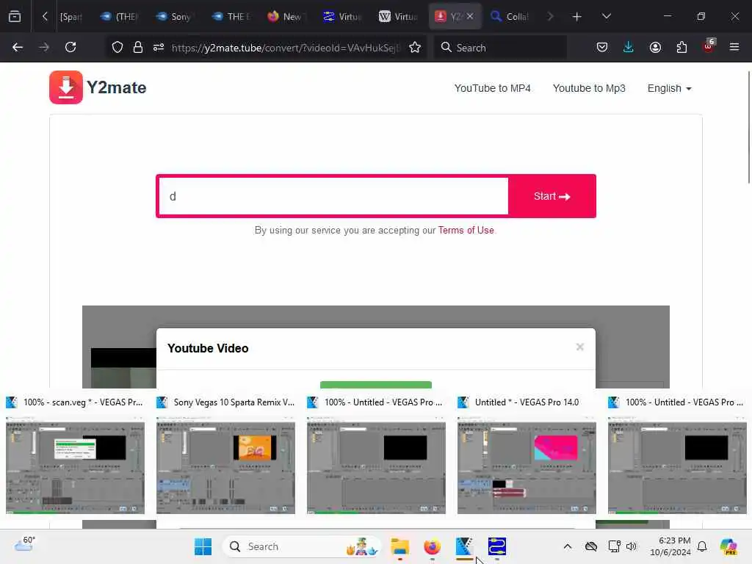752x564 pixels.
Task: Click Firefox icon in taskbar
Action: click(432, 546)
